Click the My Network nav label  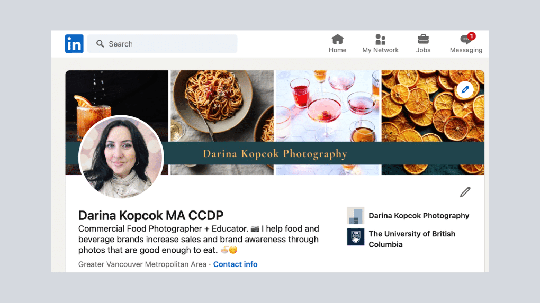380,50
